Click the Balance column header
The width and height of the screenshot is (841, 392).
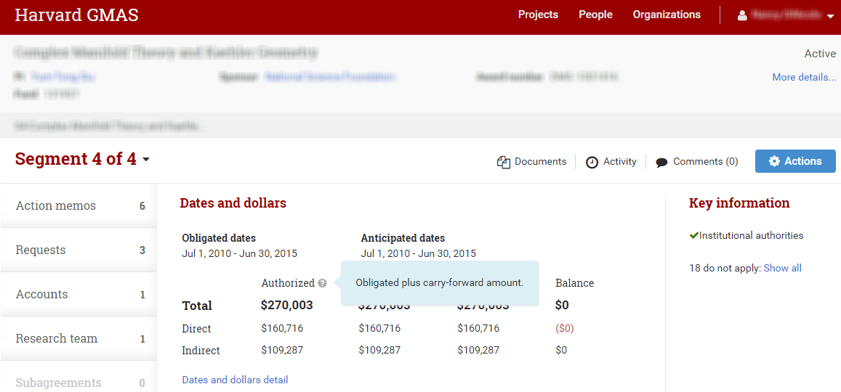pos(574,283)
